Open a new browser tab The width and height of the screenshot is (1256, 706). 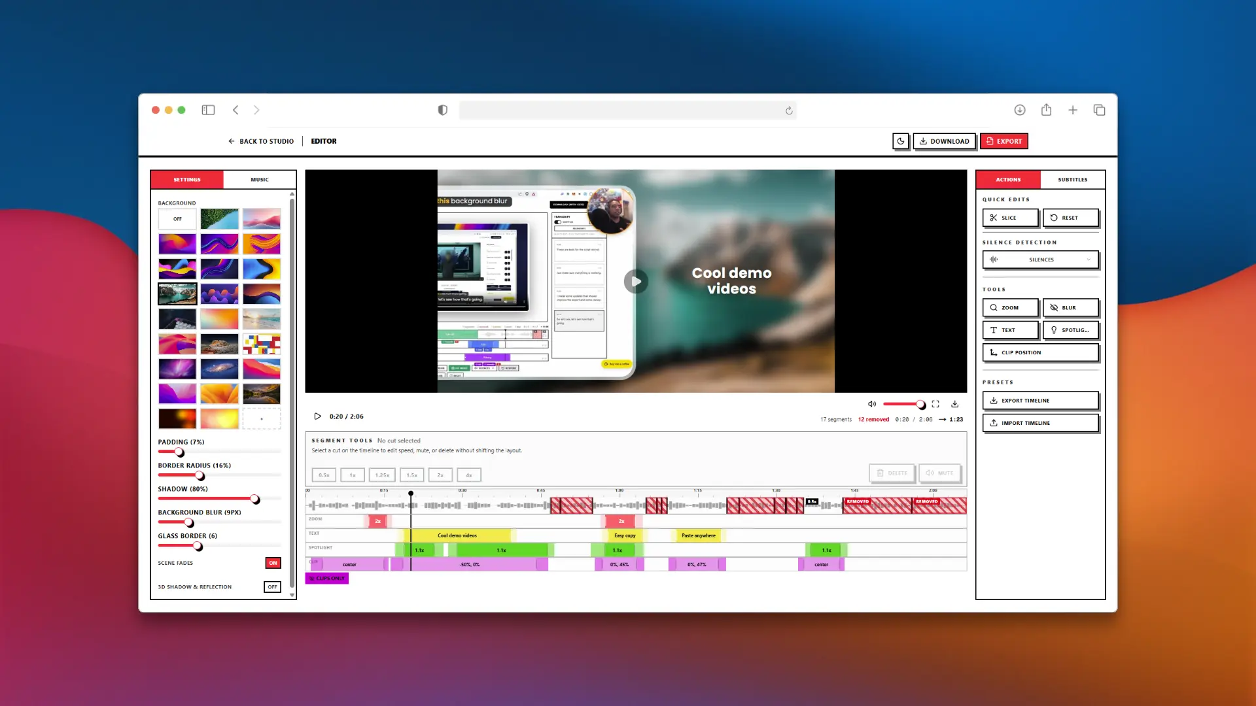(1073, 110)
